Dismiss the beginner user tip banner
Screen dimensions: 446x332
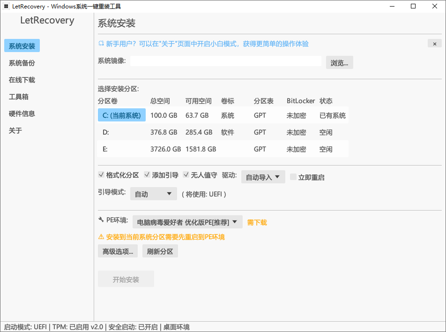coord(434,43)
